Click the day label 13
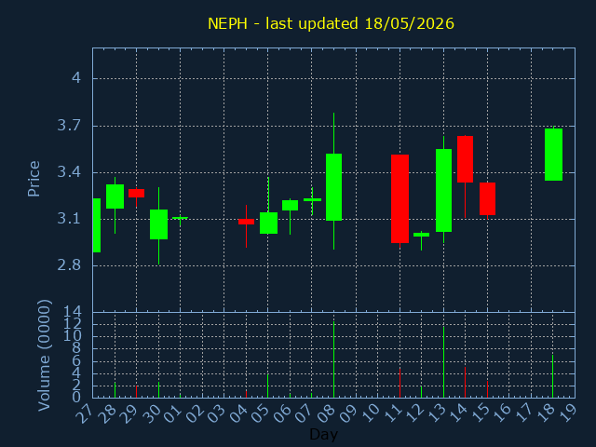This screenshot has width=596, height=447. 436,413
